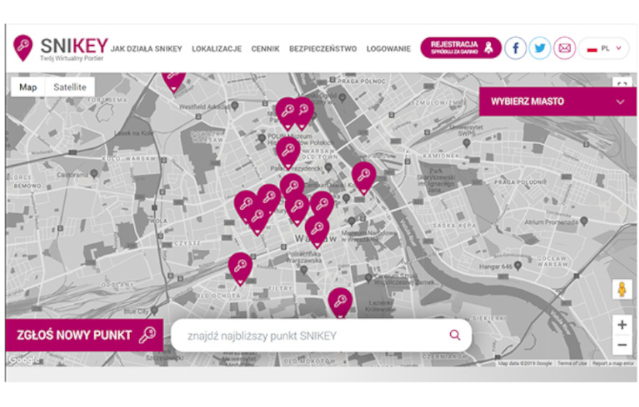Select the SNIKEY pin near Łazienki Królewskie
The image size is (639, 407).
pyautogui.click(x=340, y=302)
